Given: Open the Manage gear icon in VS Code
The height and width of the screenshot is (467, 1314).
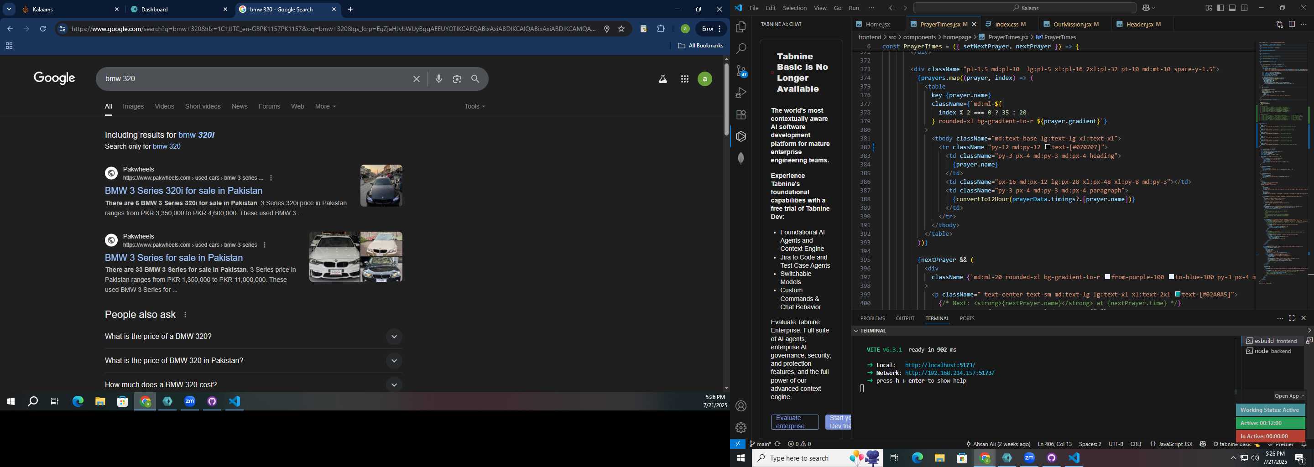Looking at the screenshot, I should [741, 428].
